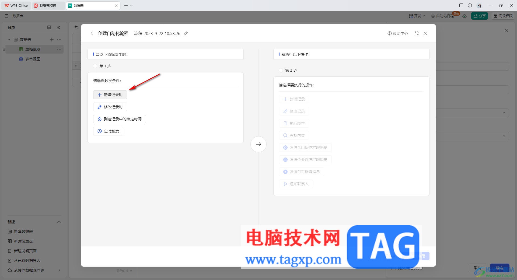
Task: Click the circular arrow between steps
Action: (258, 144)
